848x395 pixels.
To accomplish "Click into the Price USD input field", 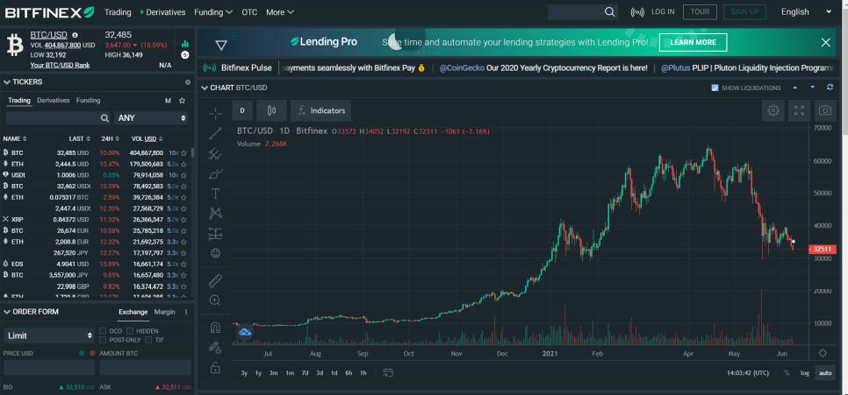I will (48, 368).
